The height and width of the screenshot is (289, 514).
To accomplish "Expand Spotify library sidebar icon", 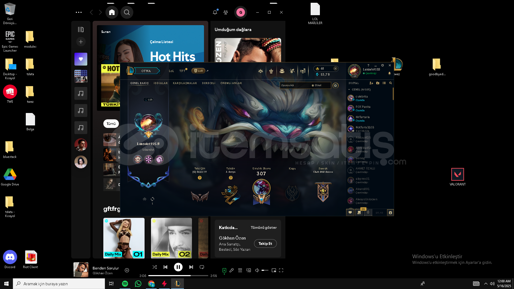I will pyautogui.click(x=81, y=29).
